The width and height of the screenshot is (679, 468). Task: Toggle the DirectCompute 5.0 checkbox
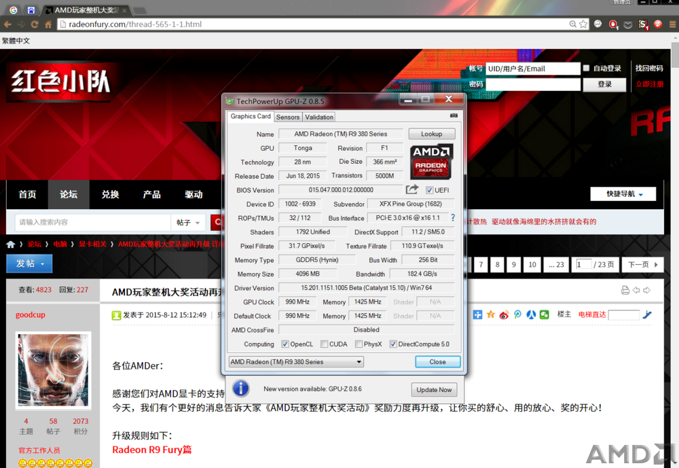pyautogui.click(x=392, y=344)
